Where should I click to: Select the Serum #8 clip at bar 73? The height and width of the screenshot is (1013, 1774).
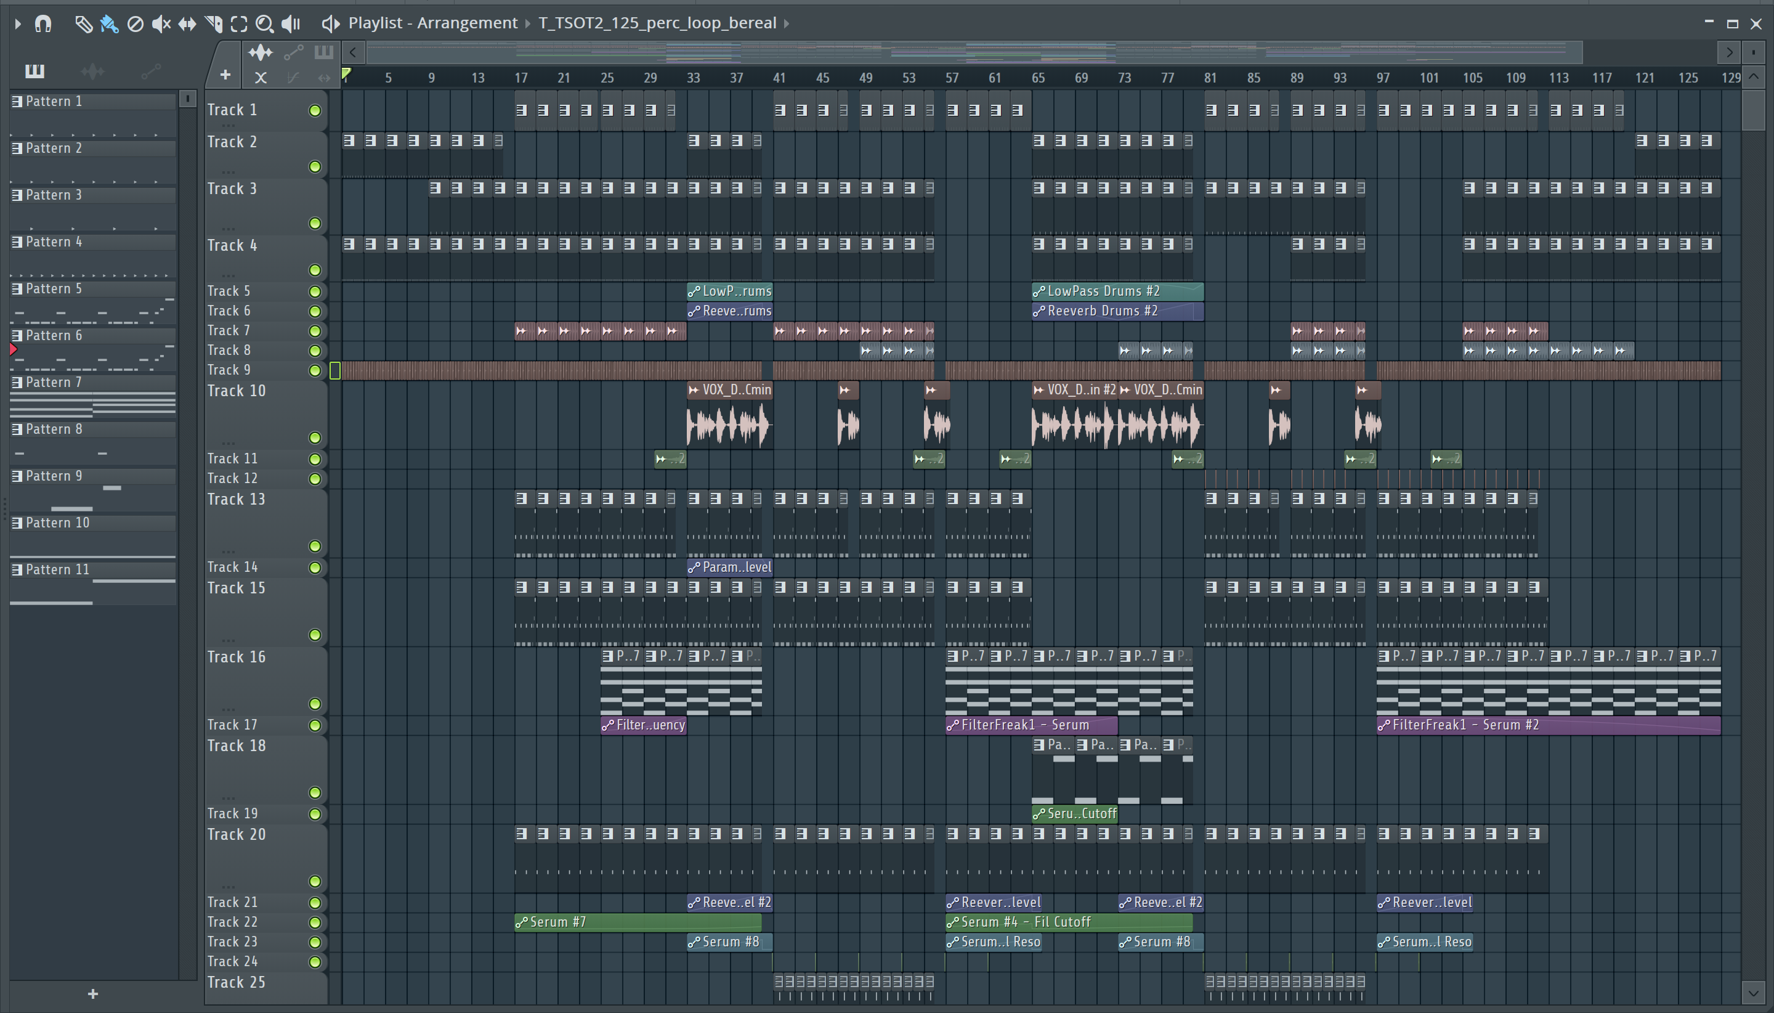(1160, 942)
